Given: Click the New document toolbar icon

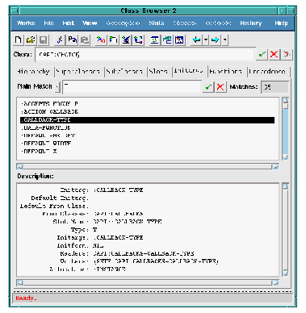Looking at the screenshot, I should click(x=18, y=40).
